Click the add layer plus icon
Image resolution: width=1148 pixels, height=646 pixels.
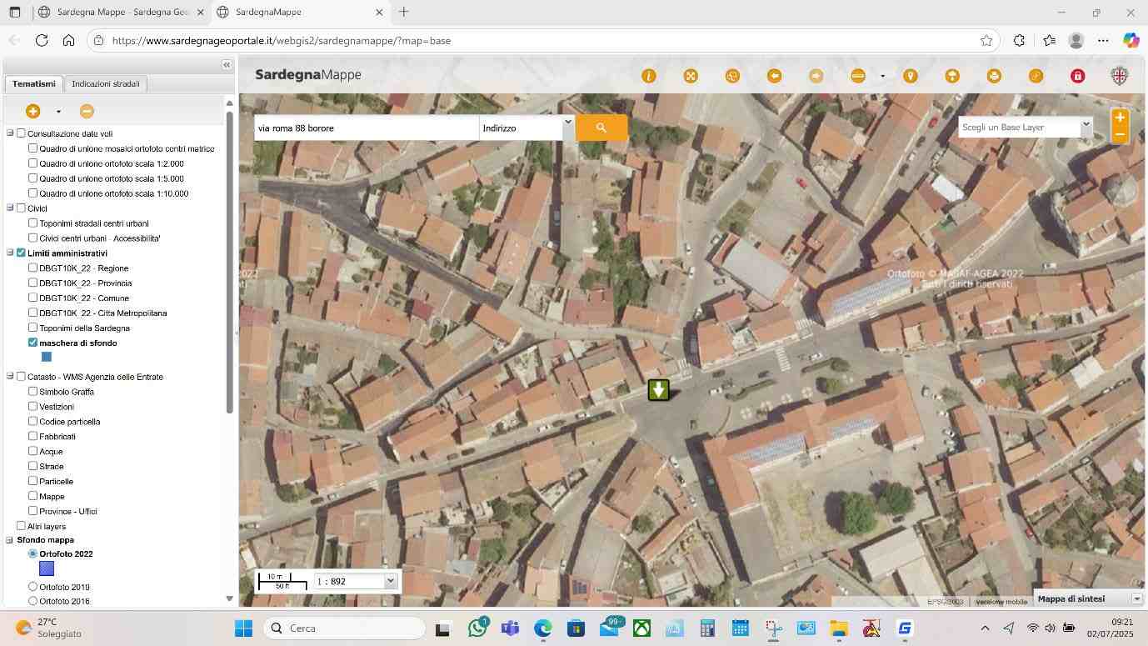coord(33,111)
